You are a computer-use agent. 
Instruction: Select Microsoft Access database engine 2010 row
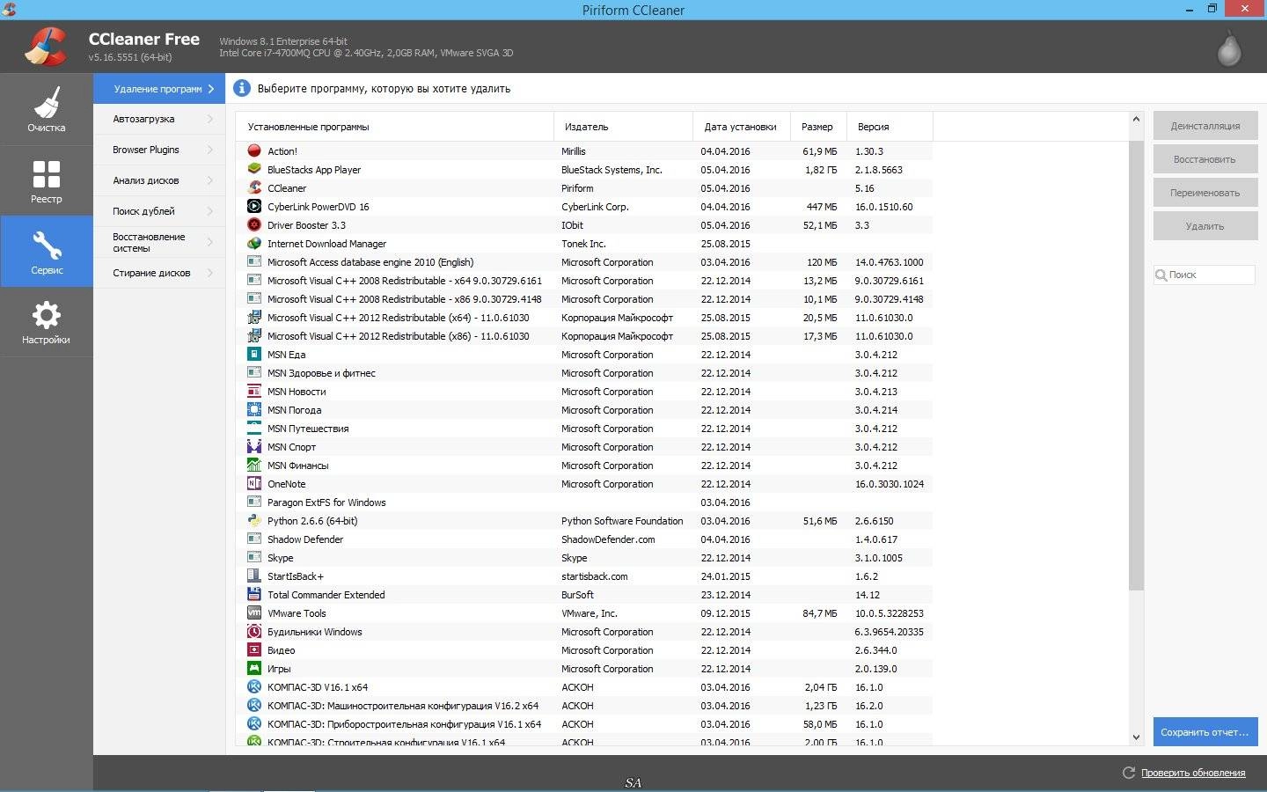(x=585, y=261)
